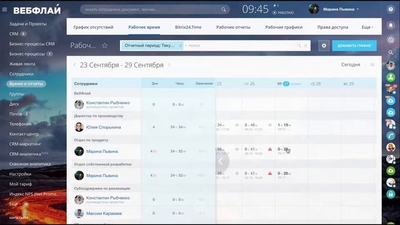The width and height of the screenshot is (400, 225).
Task: Click the teal phone icon in the right sidebar
Action: [x=391, y=136]
